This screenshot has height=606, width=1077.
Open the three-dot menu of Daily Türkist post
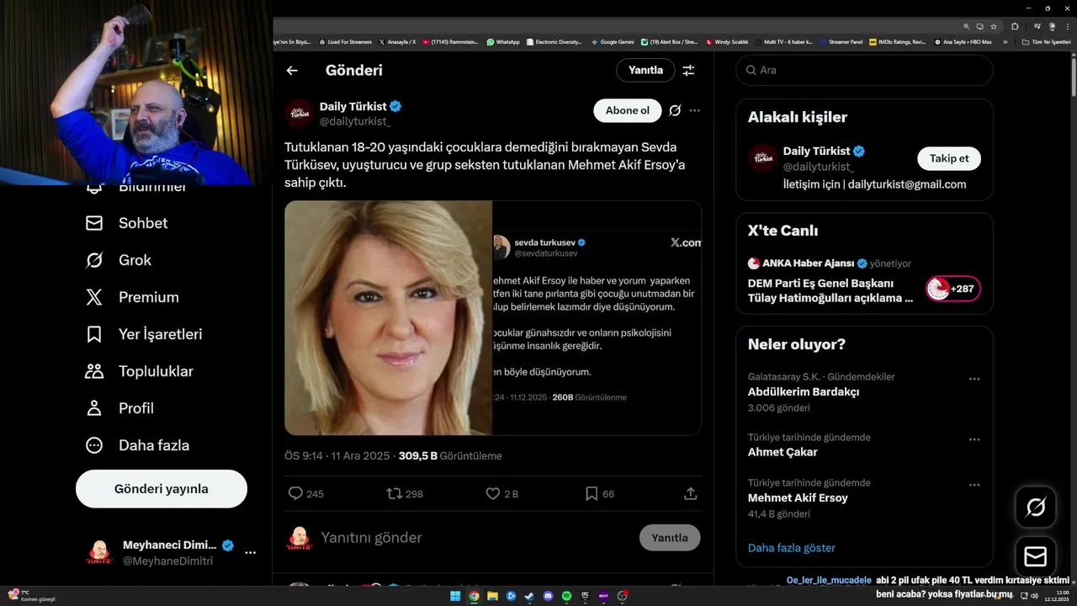tap(694, 110)
